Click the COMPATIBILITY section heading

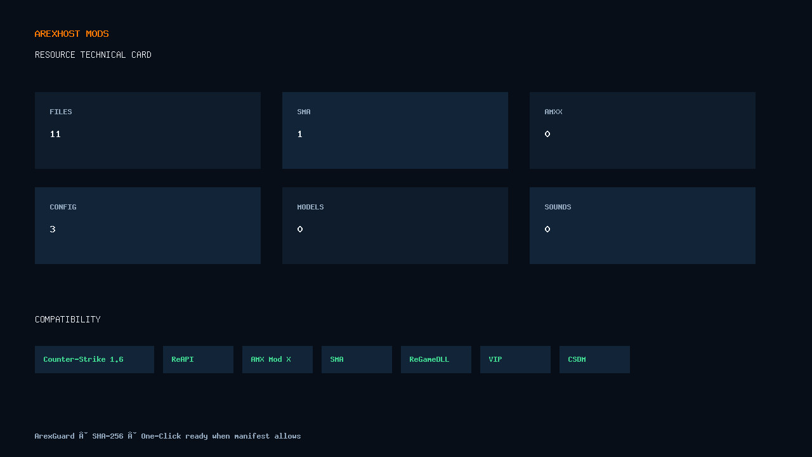click(x=68, y=319)
